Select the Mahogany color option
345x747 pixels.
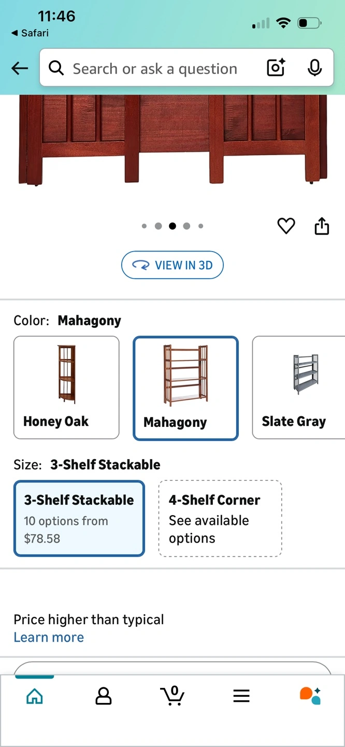185,389
